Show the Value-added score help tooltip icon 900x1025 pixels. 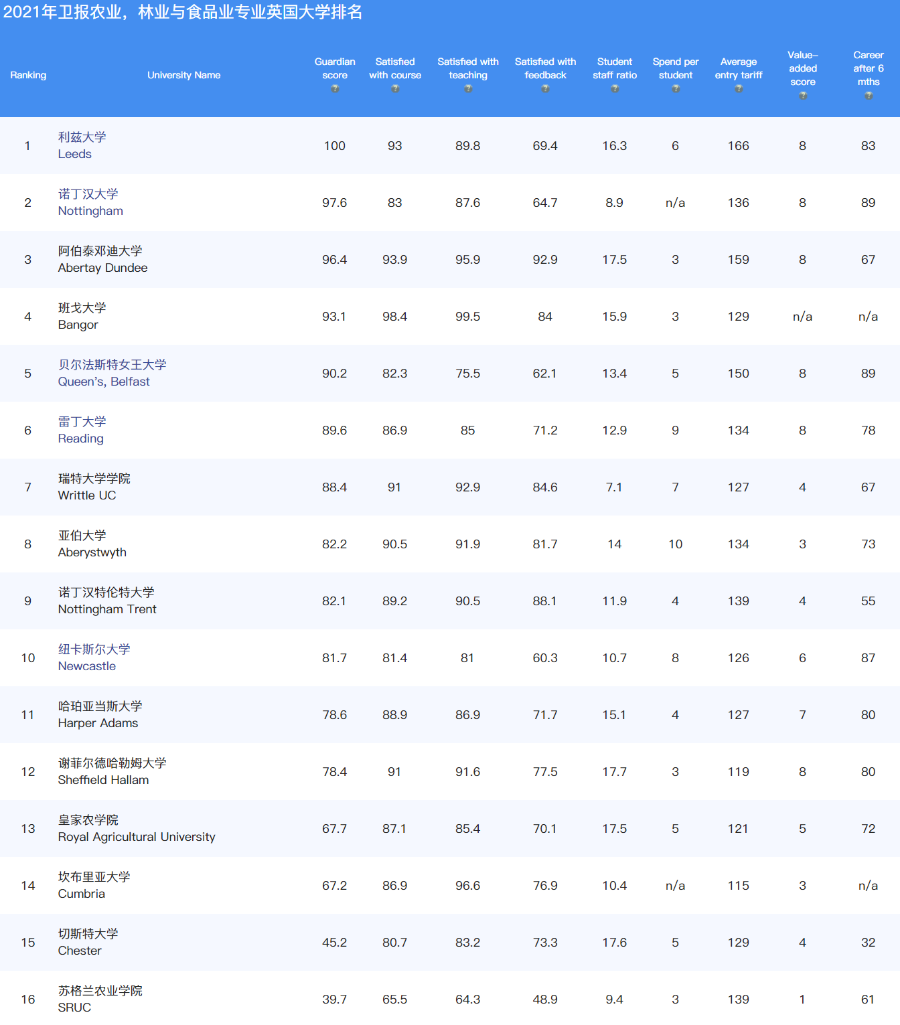(x=803, y=95)
